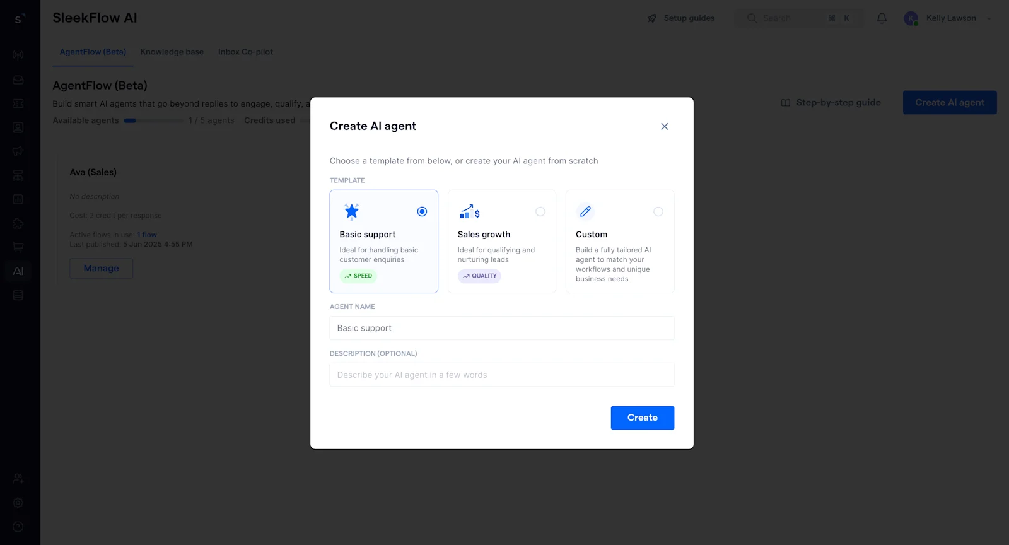Open Flow Builder from the sidebar
The width and height of the screenshot is (1009, 545).
(x=18, y=175)
